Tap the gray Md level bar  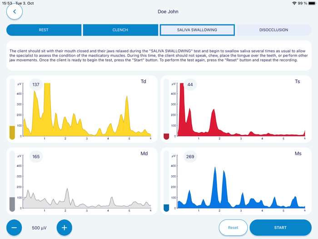click(x=12, y=181)
